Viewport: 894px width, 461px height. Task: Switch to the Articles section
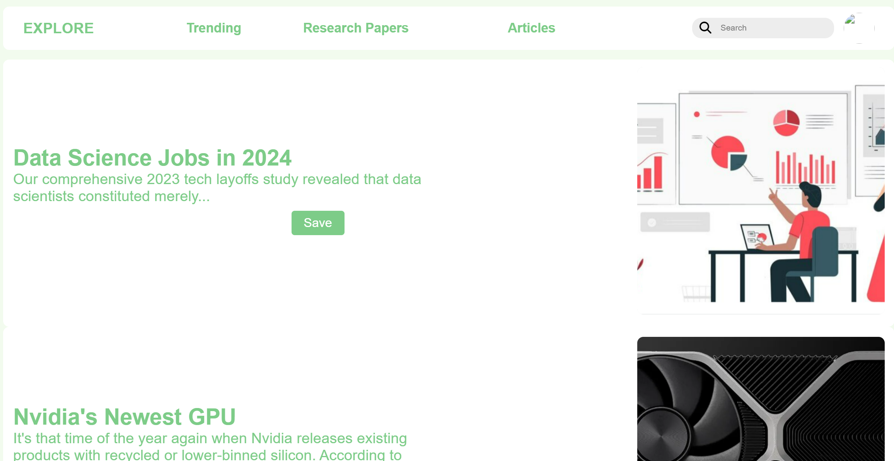click(x=531, y=28)
